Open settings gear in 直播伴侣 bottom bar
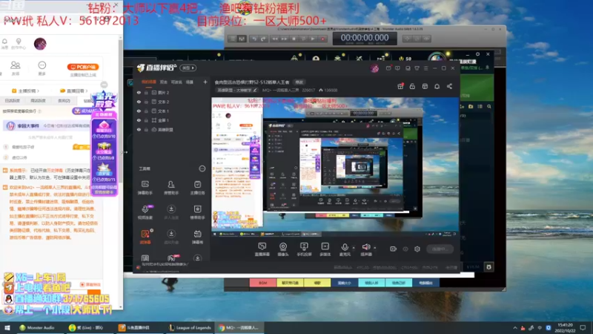The width and height of the screenshot is (593, 334). click(x=417, y=249)
